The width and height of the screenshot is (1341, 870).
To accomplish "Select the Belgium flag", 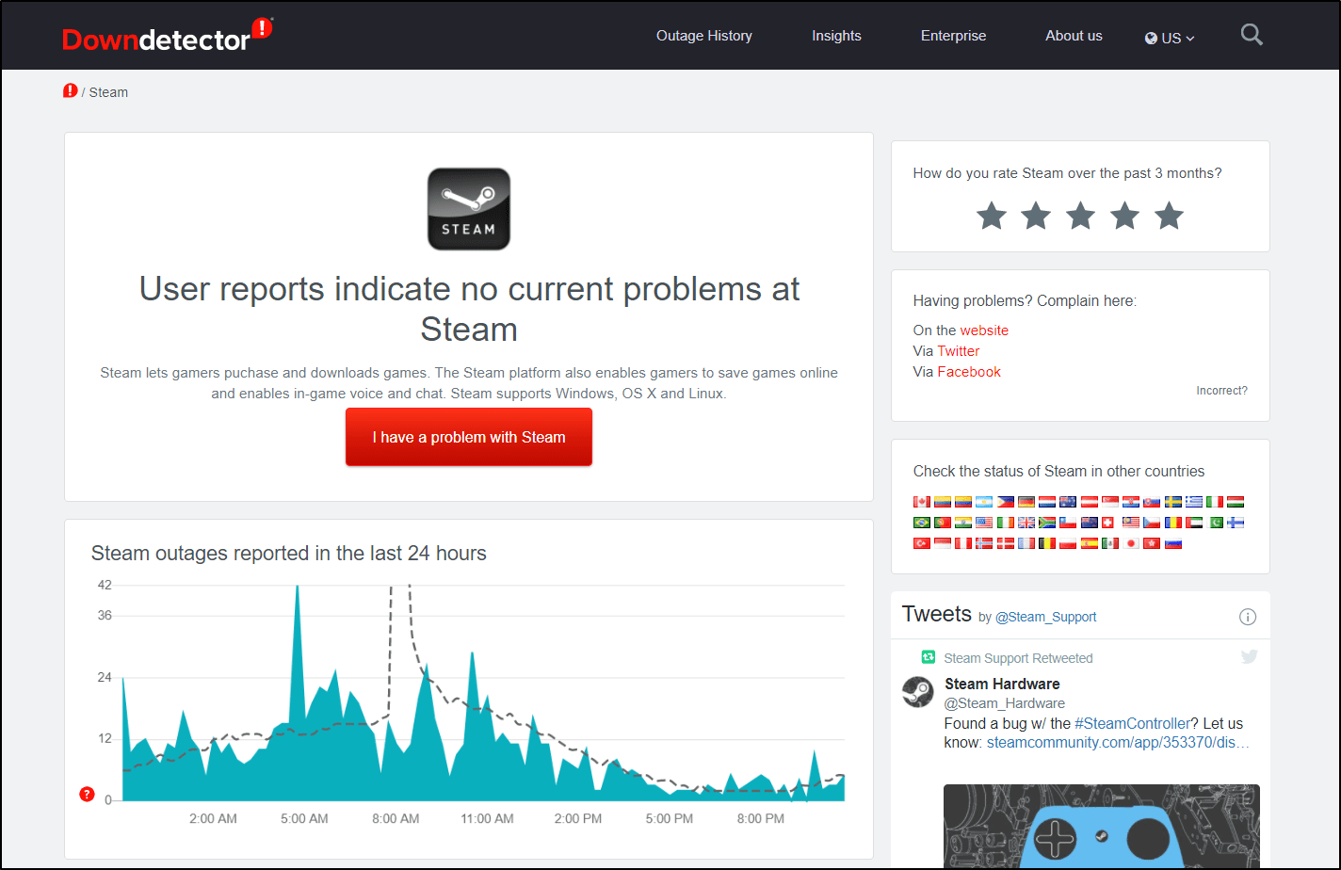I will click(x=1047, y=543).
